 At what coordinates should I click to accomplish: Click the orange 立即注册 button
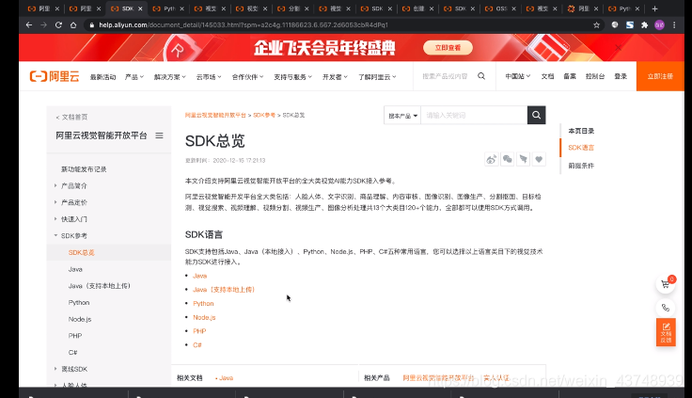[x=660, y=76]
